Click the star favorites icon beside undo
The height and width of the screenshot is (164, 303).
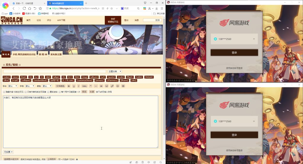tap(40, 9)
